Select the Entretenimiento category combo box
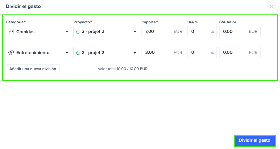Image resolution: width=280 pixels, height=149 pixels. tap(39, 53)
